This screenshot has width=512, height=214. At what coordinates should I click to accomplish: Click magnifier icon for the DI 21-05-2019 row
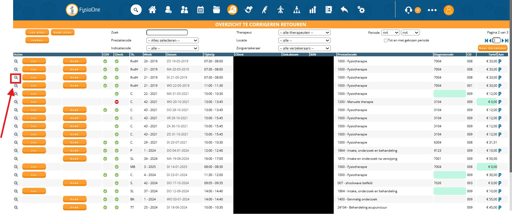[16, 78]
